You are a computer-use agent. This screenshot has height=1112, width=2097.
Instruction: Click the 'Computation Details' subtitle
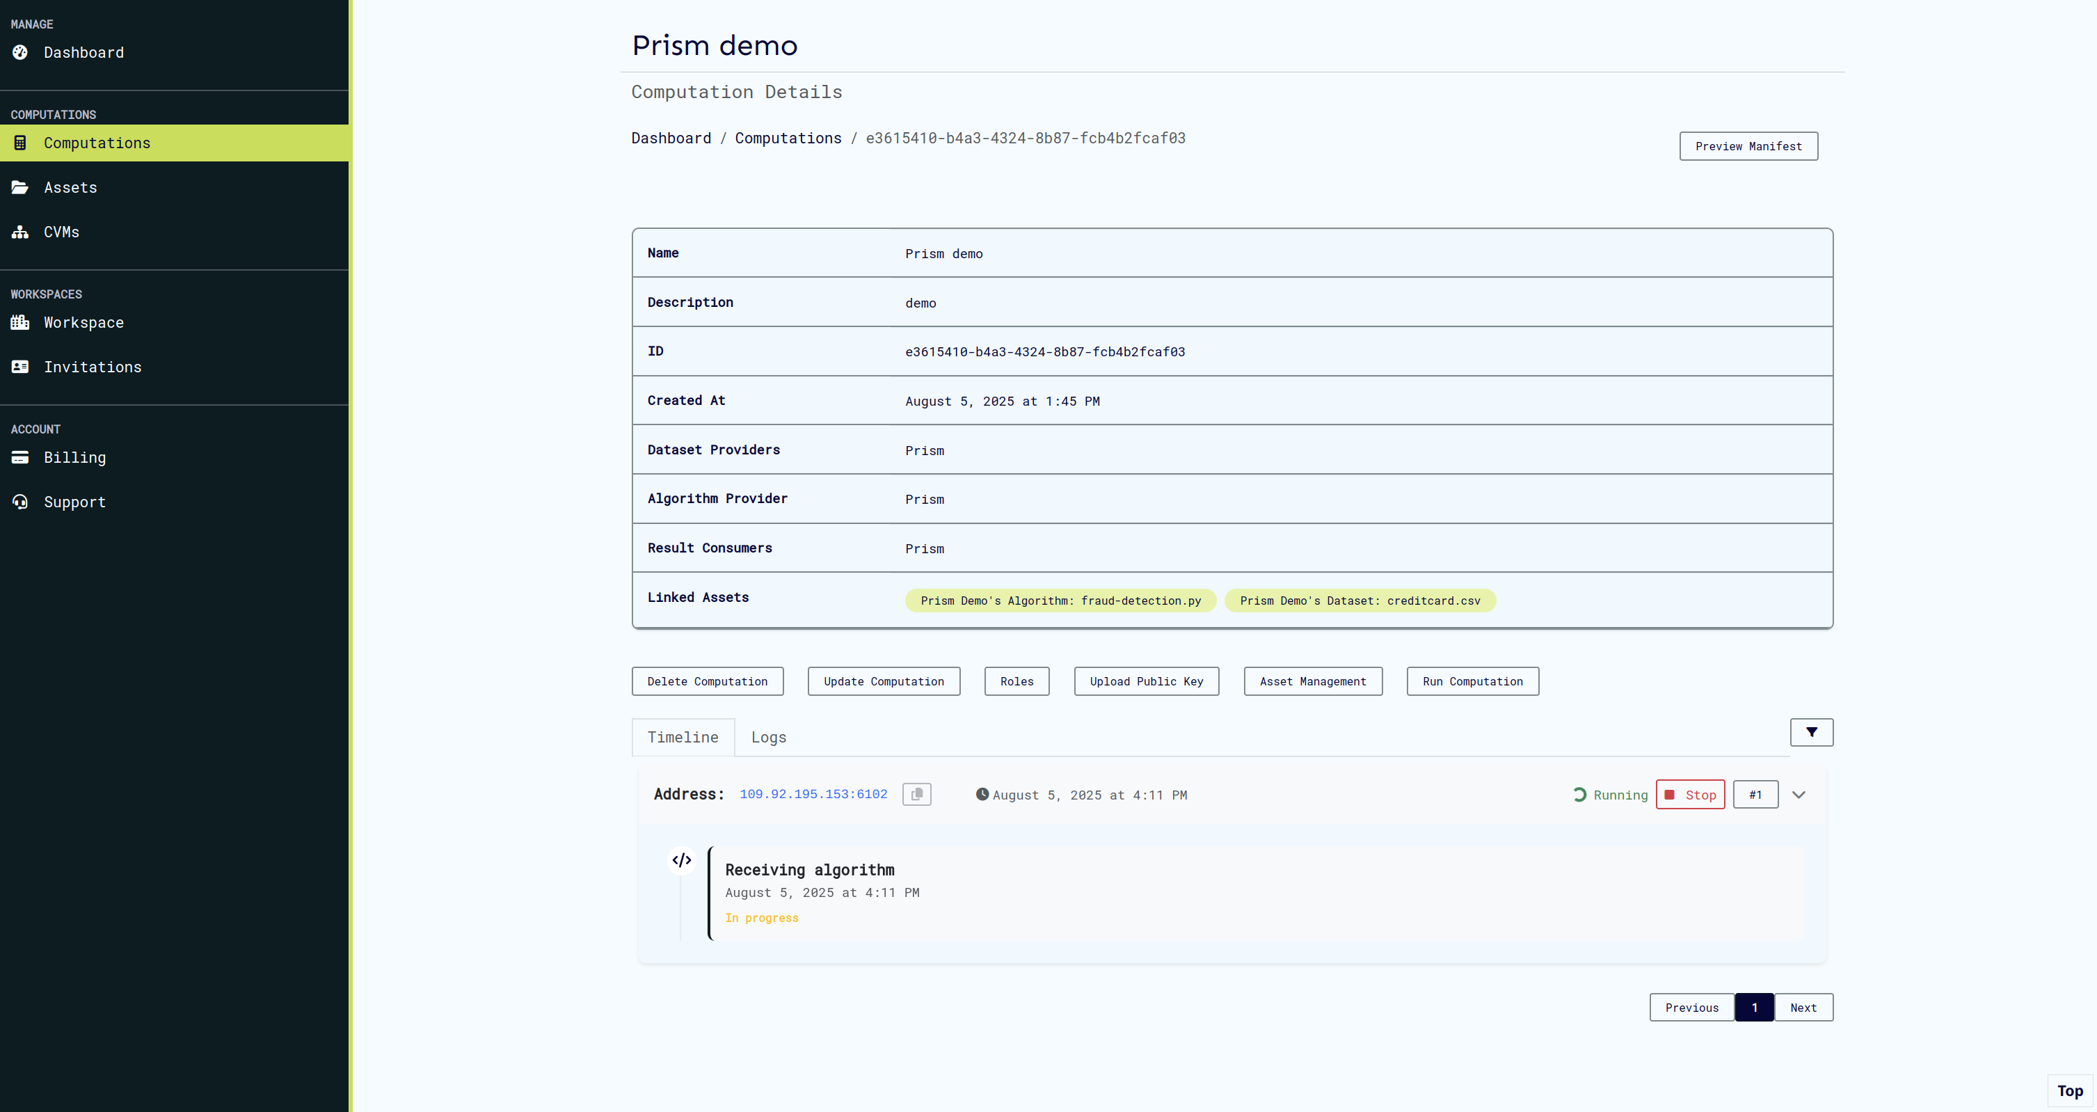point(737,92)
